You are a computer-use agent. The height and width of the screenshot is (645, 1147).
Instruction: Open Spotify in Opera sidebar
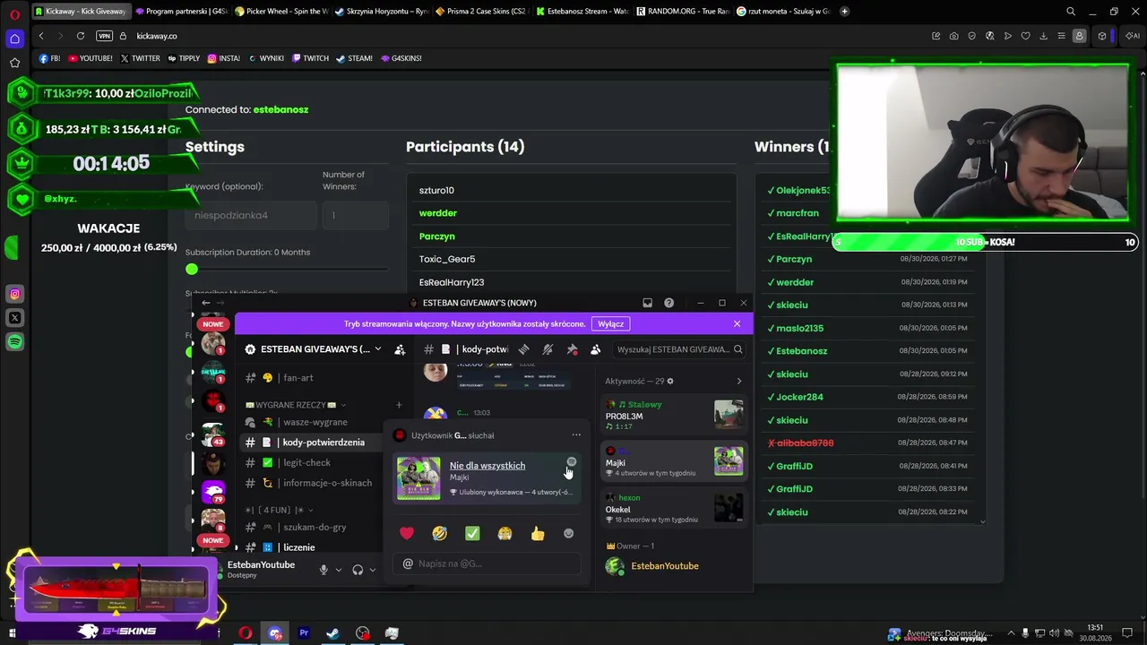click(x=14, y=341)
